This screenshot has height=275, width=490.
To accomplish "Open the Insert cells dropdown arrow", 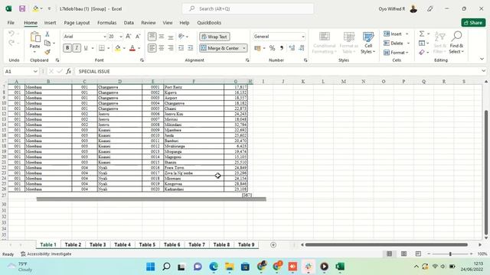I will click(407, 34).
